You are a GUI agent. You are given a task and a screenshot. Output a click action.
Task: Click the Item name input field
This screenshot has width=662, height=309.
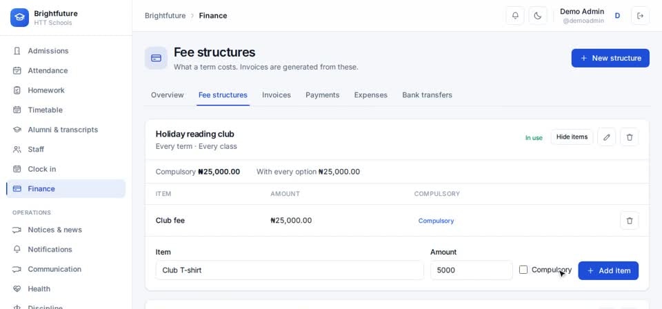tap(290, 270)
